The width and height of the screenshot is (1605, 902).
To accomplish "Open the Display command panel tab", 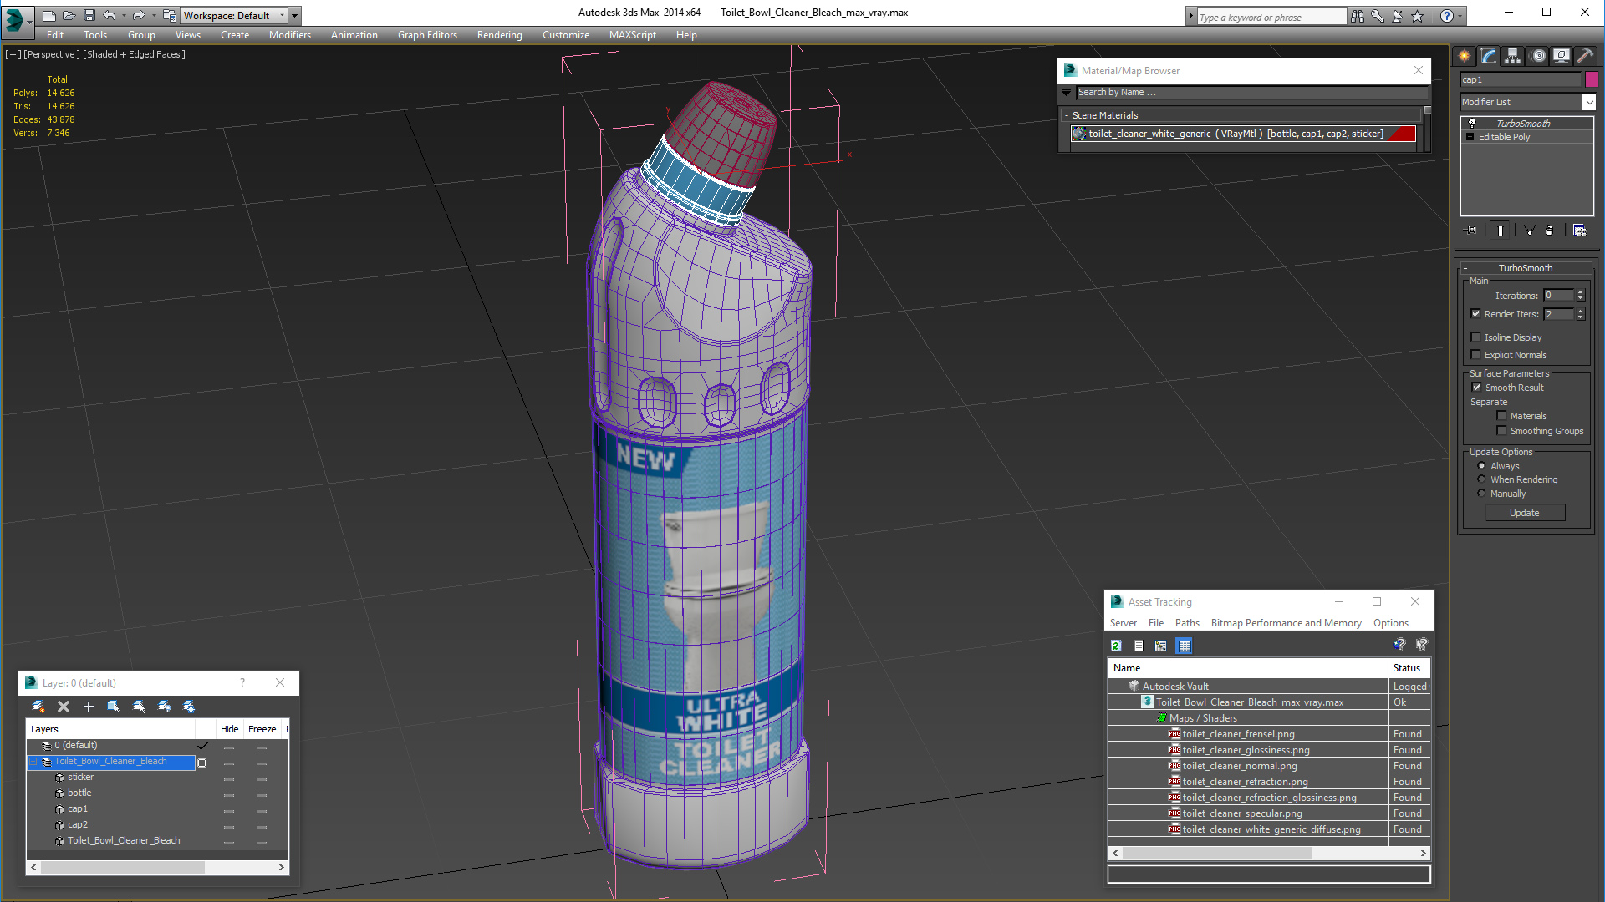I will pos(1562,56).
